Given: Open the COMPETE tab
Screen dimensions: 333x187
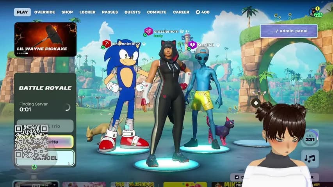Looking at the screenshot, I should click(x=157, y=12).
